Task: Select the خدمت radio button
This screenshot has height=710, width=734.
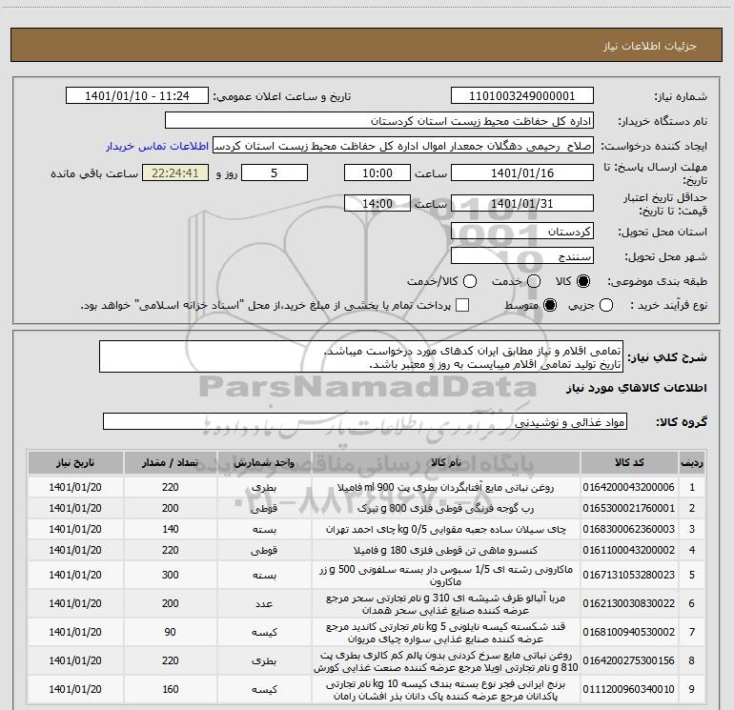Action: pyautogui.click(x=534, y=281)
